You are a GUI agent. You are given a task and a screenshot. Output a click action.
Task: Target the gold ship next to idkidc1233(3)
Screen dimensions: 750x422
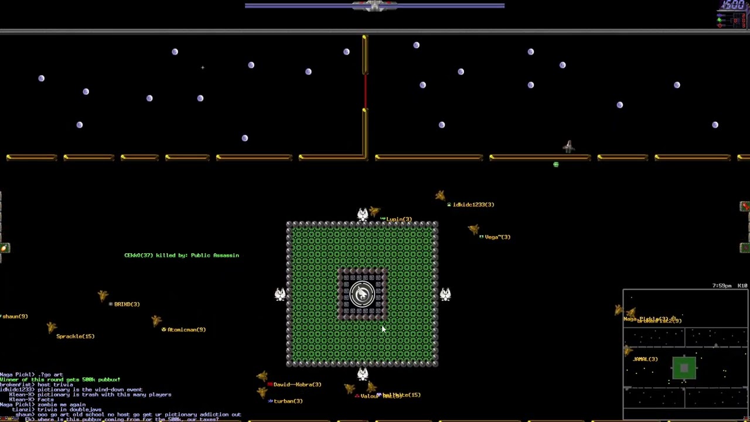pyautogui.click(x=440, y=195)
